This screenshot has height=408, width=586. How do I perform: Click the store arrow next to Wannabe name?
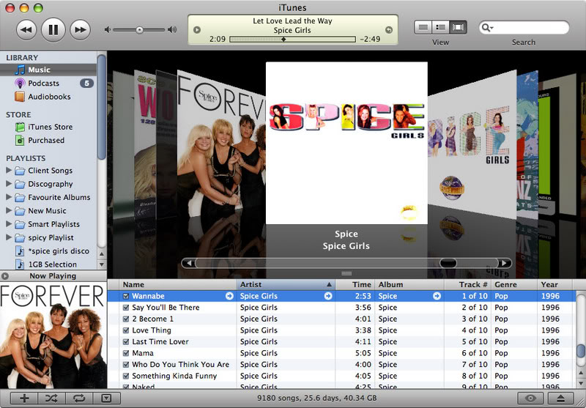[229, 296]
